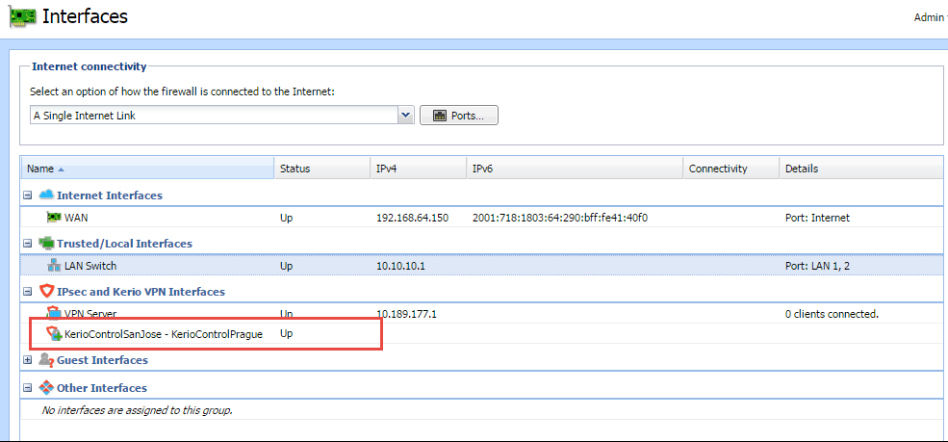
Task: Click the Up status of WAN
Action: [x=286, y=218]
